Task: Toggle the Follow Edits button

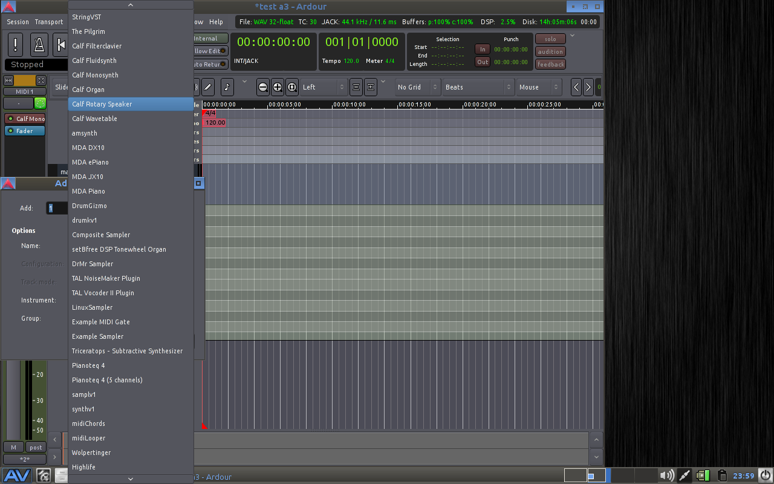Action: pos(210,51)
